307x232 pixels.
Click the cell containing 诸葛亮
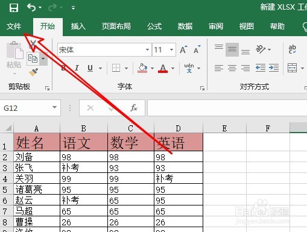(x=37, y=189)
